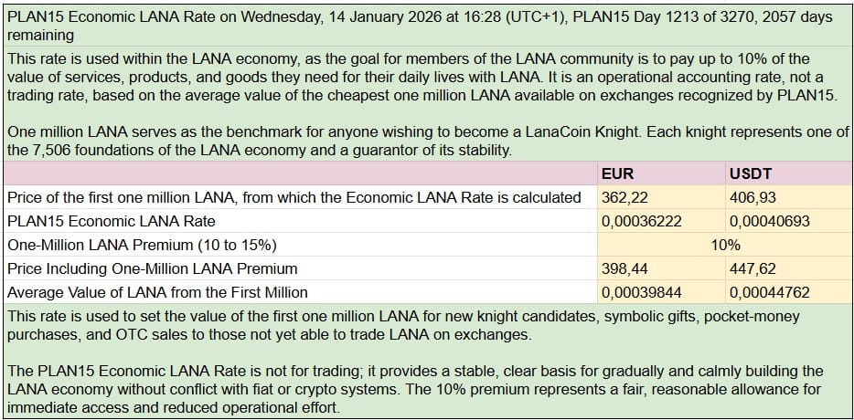
Task: Click the 'One-Million LANA Premium (10 to 15%)' label
Action: 142,245
